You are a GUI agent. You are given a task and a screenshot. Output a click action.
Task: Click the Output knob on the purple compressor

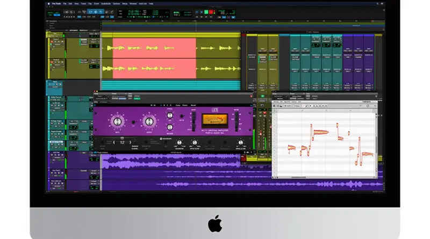[149, 122]
